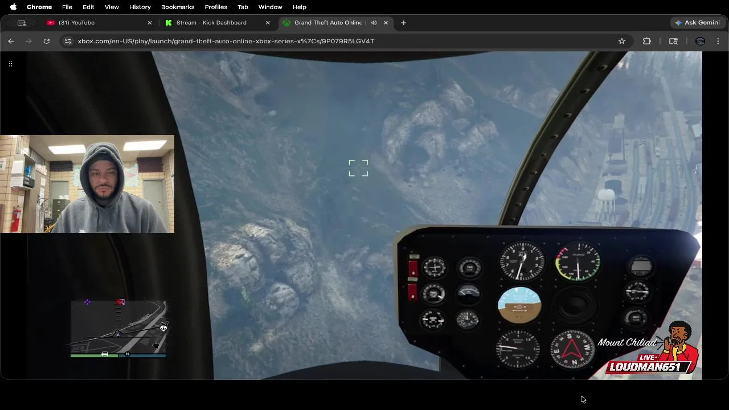Open the Help menu
The width and height of the screenshot is (729, 410).
coord(299,7)
